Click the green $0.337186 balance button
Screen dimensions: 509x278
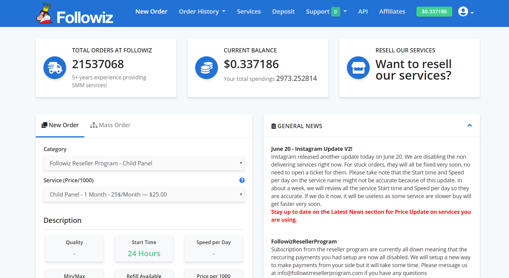(434, 12)
